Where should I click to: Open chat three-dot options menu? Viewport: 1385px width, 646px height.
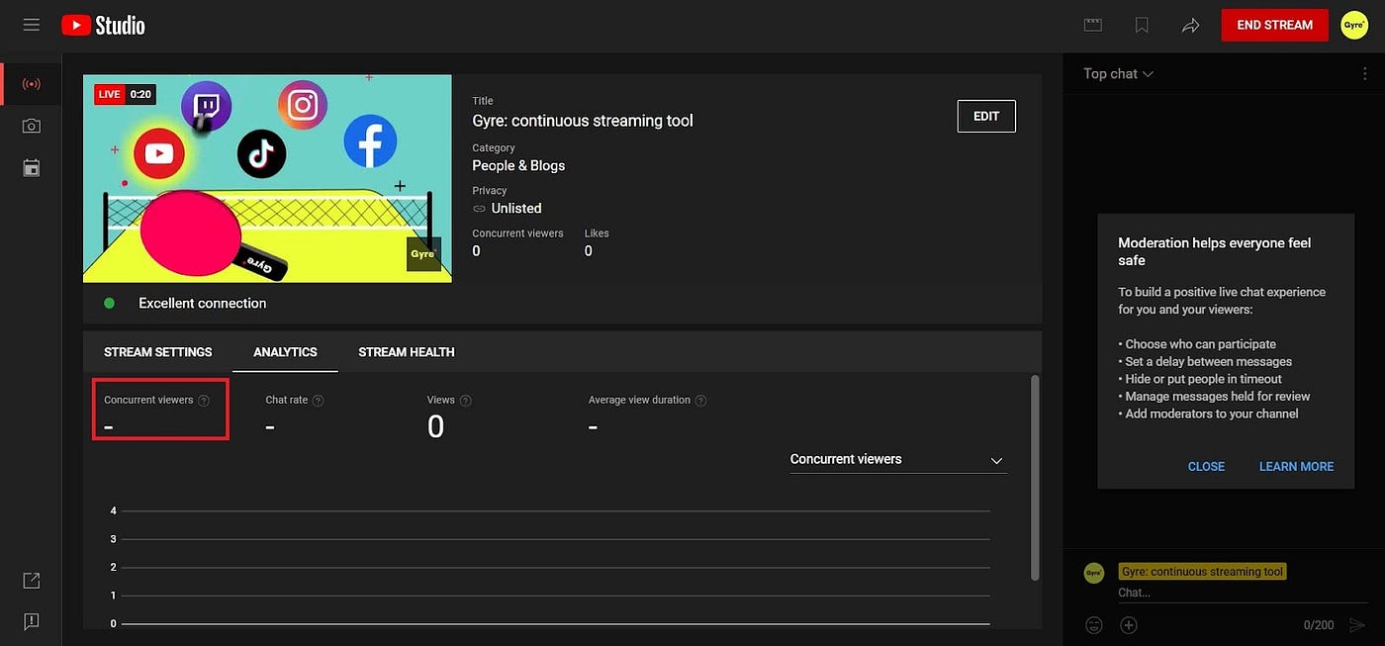pos(1365,74)
